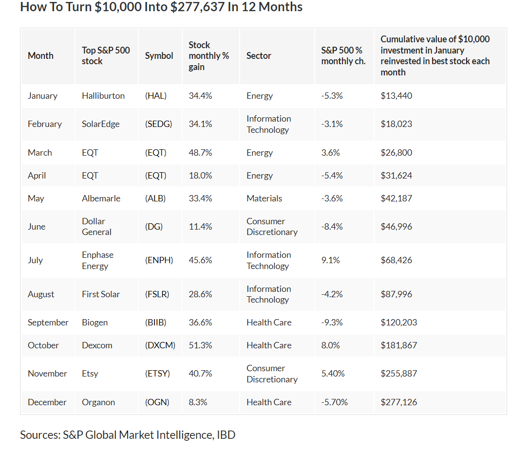Click the Dollar General cell
The height and width of the screenshot is (449, 529).
click(x=96, y=227)
